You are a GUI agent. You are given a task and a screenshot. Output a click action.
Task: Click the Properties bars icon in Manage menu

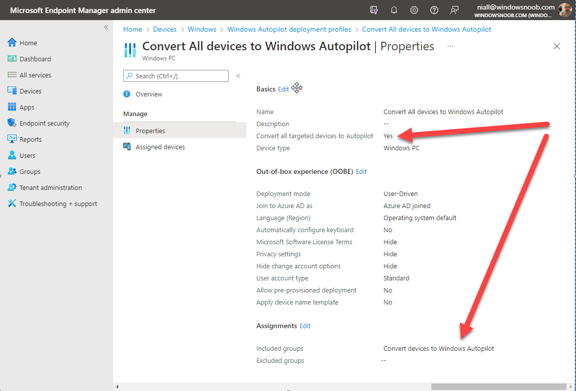127,131
